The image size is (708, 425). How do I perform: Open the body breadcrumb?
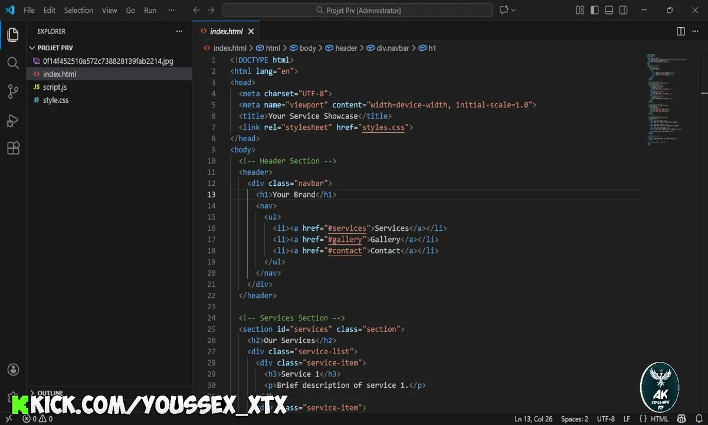coord(303,48)
